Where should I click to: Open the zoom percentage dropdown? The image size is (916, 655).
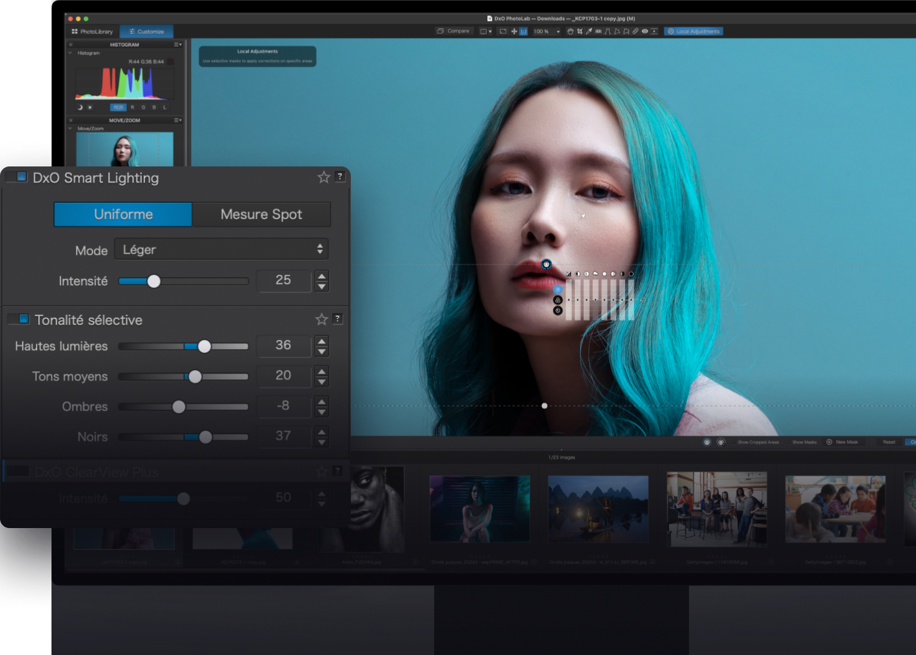(x=558, y=31)
